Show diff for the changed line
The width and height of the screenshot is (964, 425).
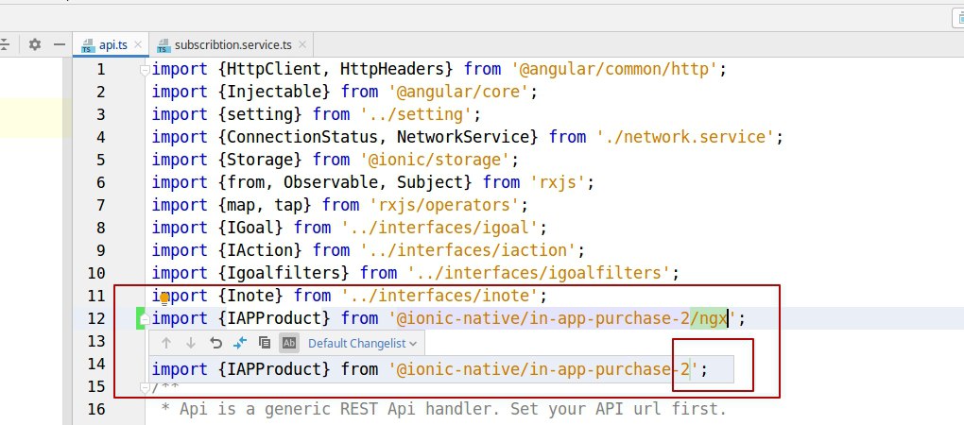240,343
